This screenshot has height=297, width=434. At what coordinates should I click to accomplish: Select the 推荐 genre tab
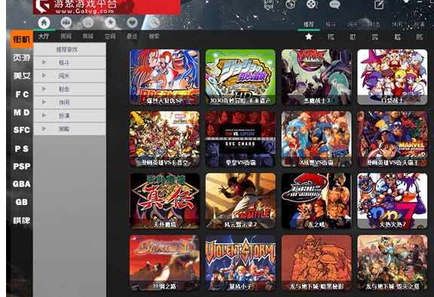[x=309, y=24]
